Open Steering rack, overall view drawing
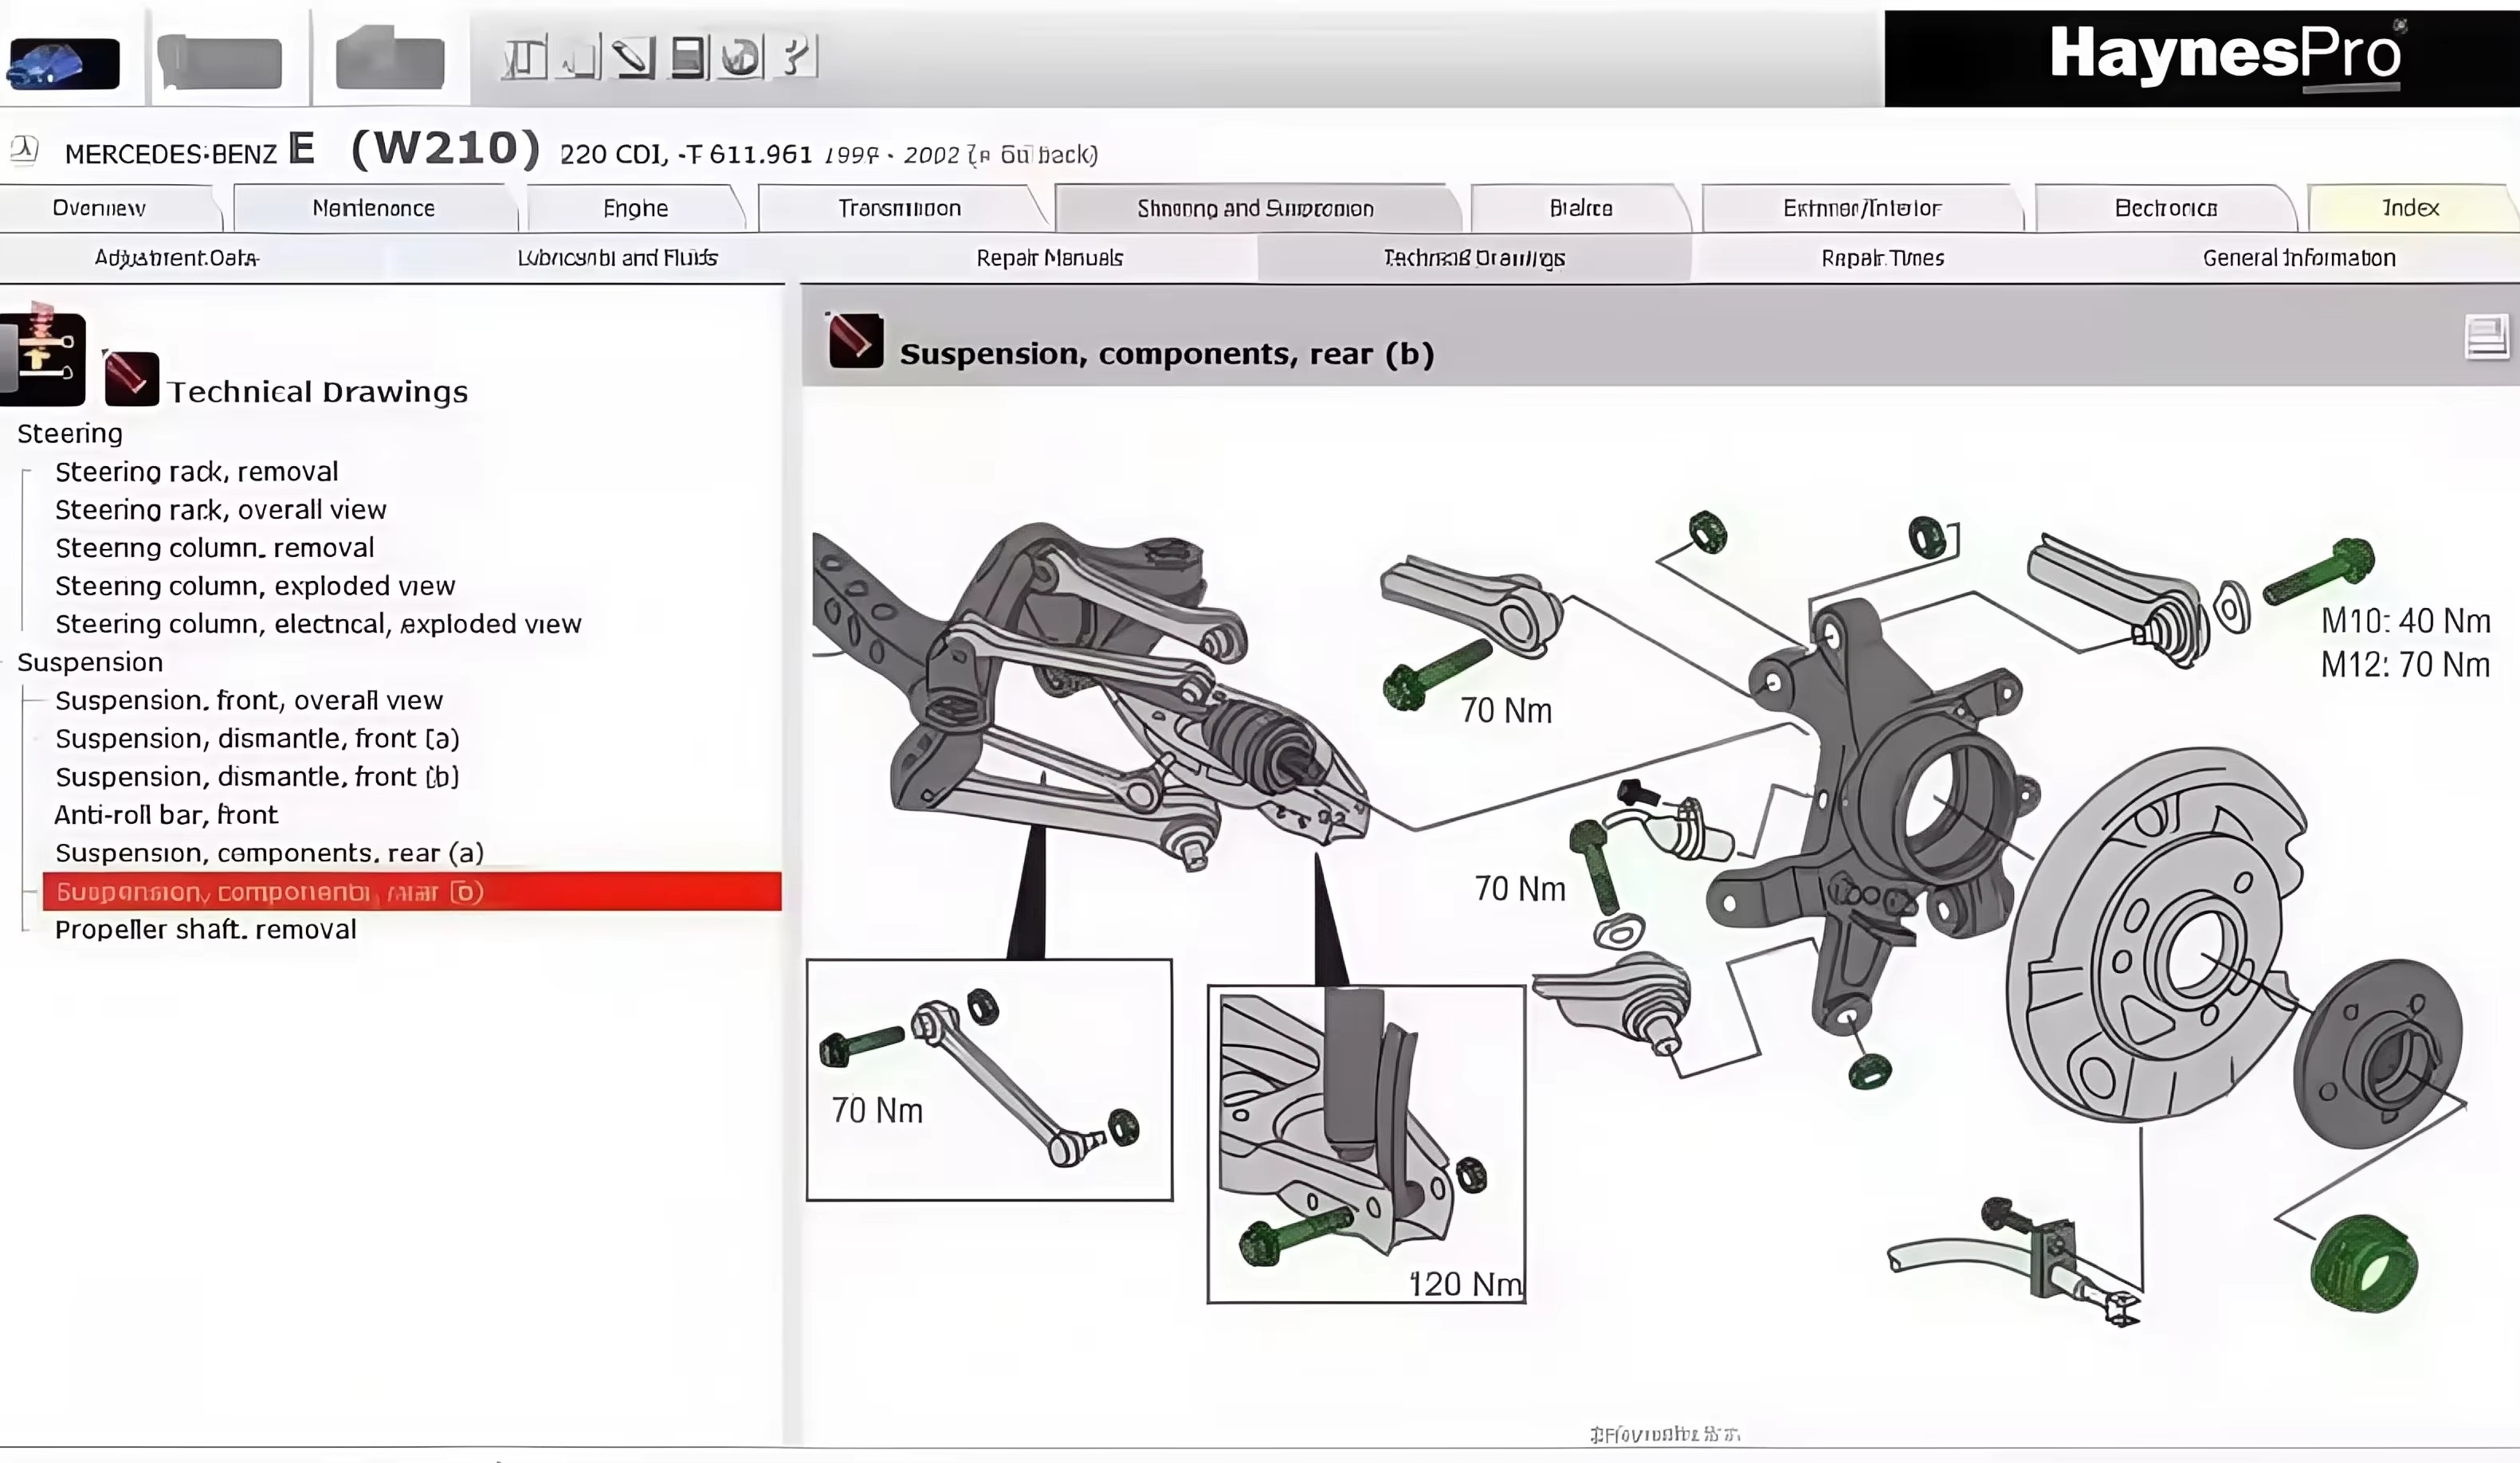 pos(221,510)
